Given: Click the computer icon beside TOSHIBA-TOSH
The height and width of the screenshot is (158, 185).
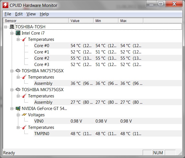Looking at the screenshot, I should coord(12,27).
